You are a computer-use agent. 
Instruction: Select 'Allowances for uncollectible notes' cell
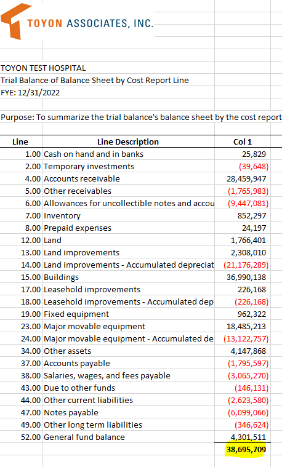point(128,203)
